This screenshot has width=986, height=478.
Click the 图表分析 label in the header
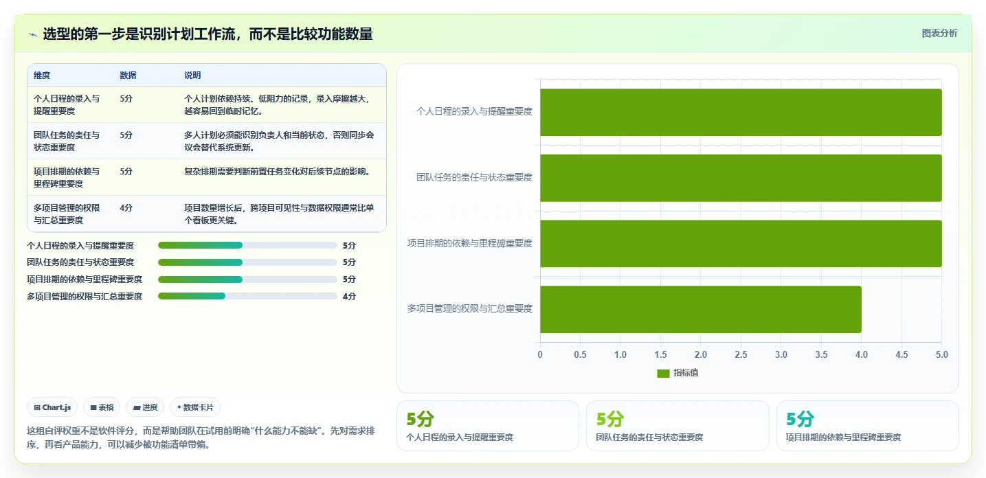tap(939, 33)
